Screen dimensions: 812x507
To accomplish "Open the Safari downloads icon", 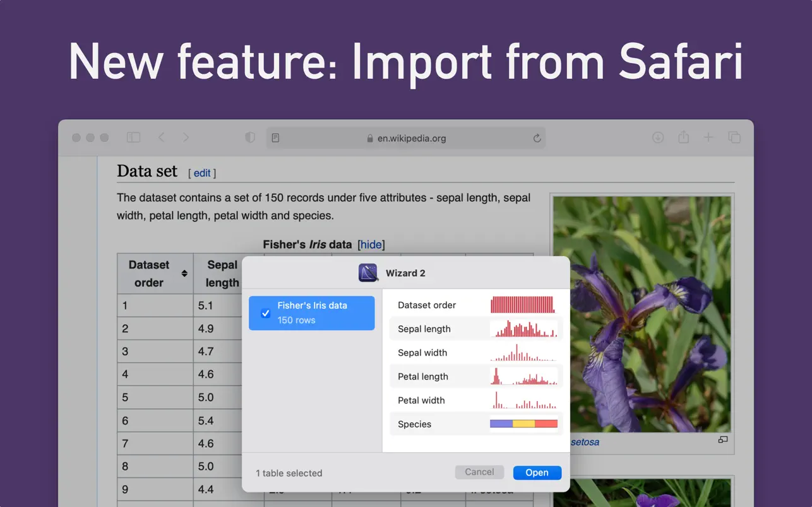I will [x=658, y=137].
